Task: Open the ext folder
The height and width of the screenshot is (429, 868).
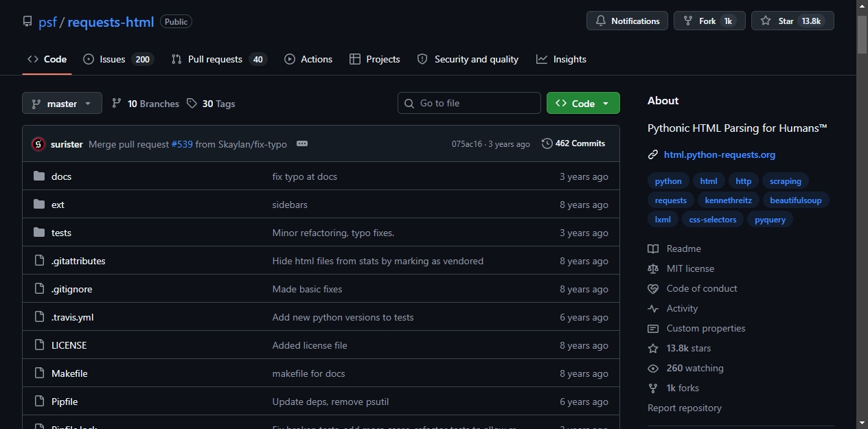Action: click(58, 205)
